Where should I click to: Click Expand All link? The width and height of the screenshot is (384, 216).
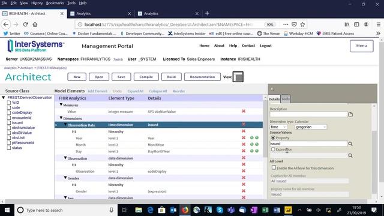coord(135,91)
